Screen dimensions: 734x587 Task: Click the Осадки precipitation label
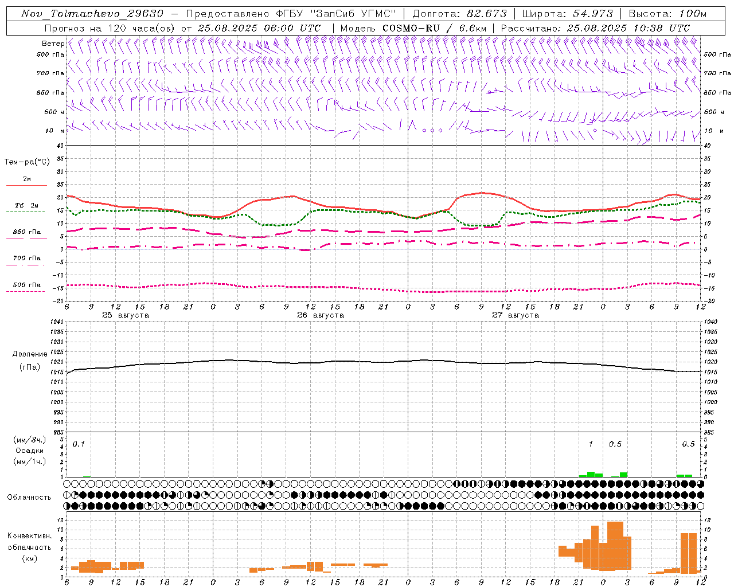coord(29,451)
